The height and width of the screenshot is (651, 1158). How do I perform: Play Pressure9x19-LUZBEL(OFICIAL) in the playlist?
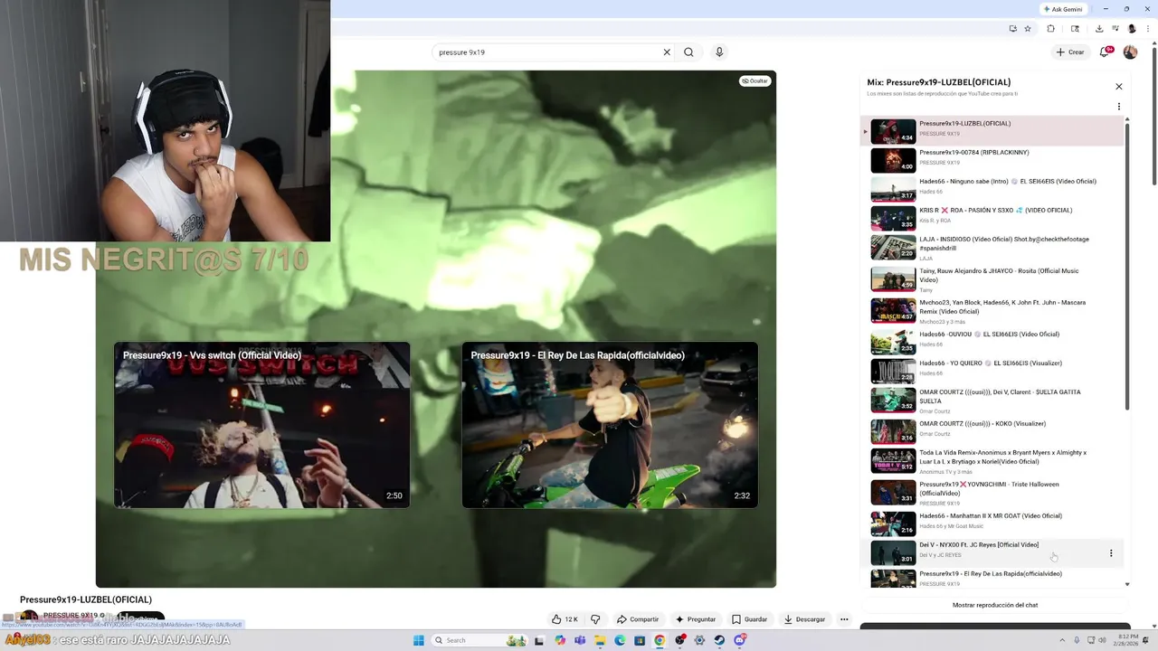point(992,131)
